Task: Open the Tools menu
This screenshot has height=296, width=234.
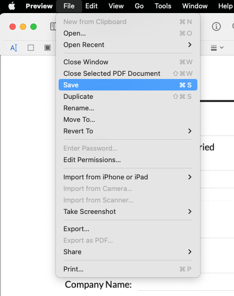Action: point(163,6)
